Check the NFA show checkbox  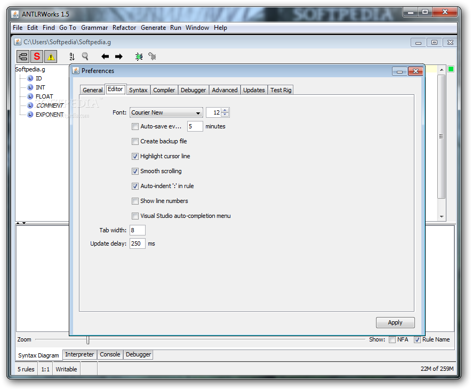coord(392,340)
